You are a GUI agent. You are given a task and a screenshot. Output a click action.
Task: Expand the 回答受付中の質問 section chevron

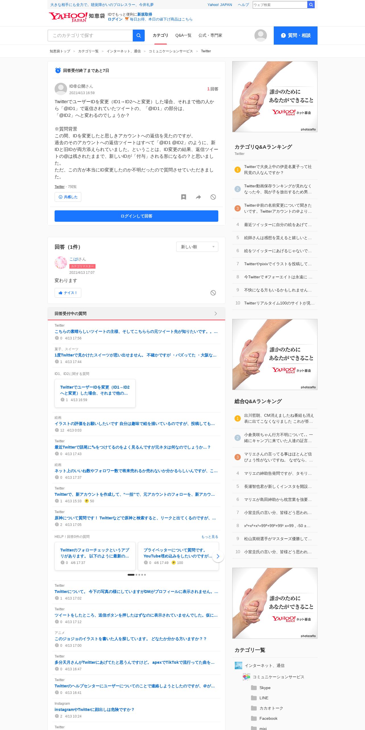(x=216, y=314)
